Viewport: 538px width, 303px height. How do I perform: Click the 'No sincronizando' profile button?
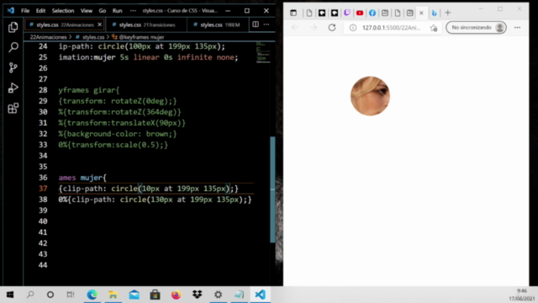[x=476, y=28]
